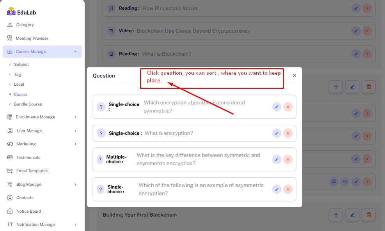
Task: Expand the Marketing menu
Action: pyautogui.click(x=75, y=144)
